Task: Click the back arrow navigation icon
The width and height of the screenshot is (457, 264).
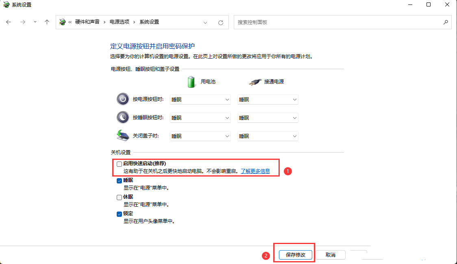Action: click(x=9, y=22)
